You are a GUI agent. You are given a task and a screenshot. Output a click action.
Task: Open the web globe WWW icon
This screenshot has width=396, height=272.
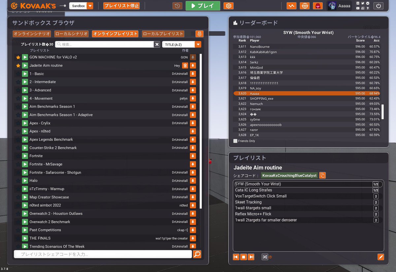pyautogui.click(x=305, y=6)
